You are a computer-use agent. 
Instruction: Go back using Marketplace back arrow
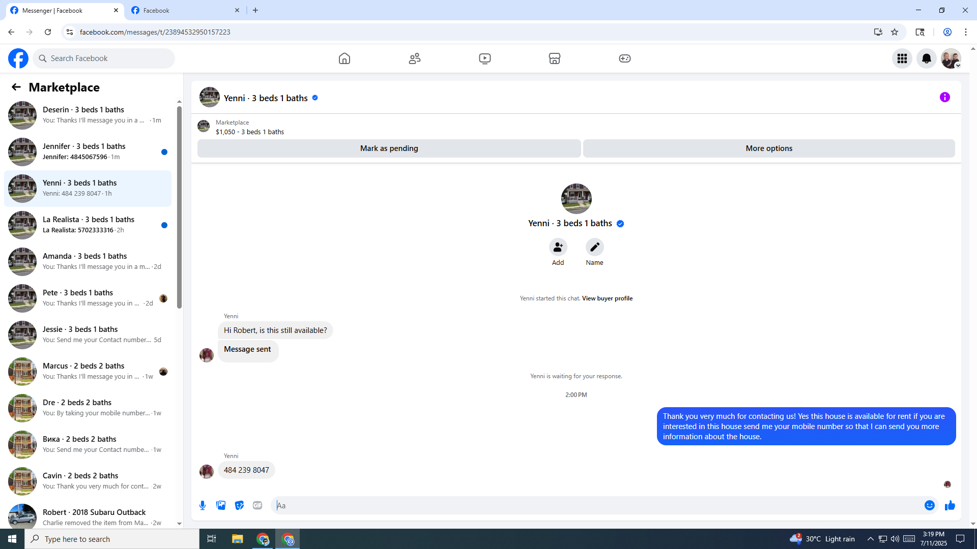pos(16,87)
